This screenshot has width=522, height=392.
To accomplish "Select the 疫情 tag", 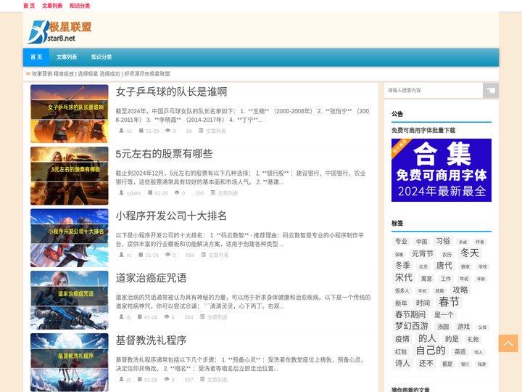I will [x=402, y=339].
